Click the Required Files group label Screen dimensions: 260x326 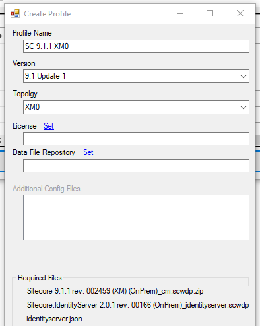40,278
